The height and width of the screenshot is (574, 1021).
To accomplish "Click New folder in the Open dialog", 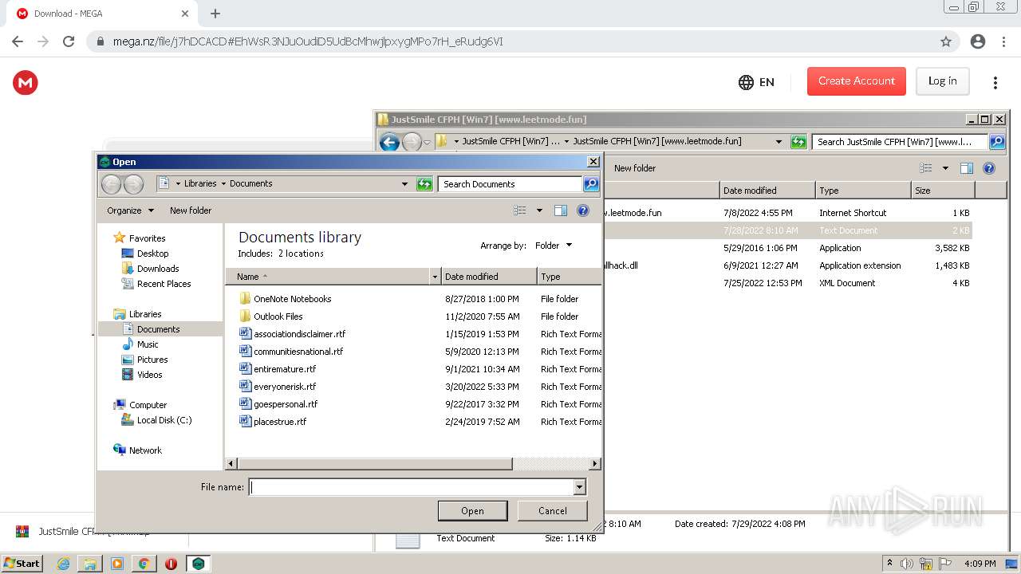I will click(191, 210).
